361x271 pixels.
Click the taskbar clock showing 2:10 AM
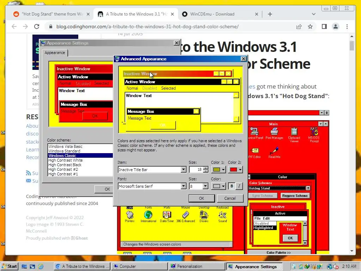click(x=349, y=266)
